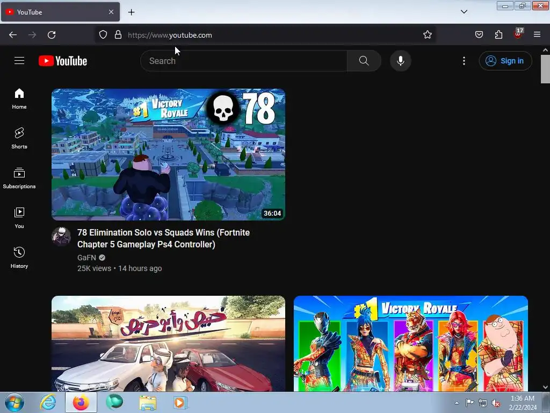Click the muted volume tray icon
This screenshot has width=550, height=413.
click(496, 403)
